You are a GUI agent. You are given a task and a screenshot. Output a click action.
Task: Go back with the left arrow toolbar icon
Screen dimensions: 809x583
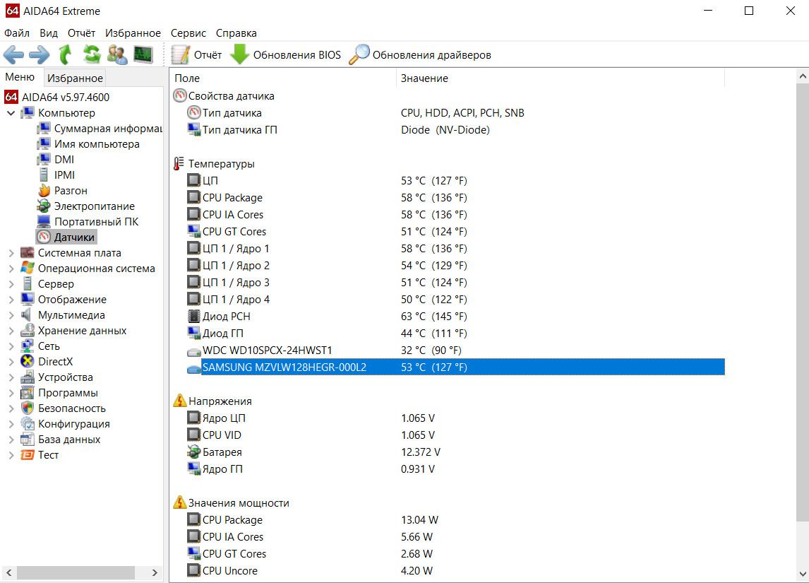(13, 54)
